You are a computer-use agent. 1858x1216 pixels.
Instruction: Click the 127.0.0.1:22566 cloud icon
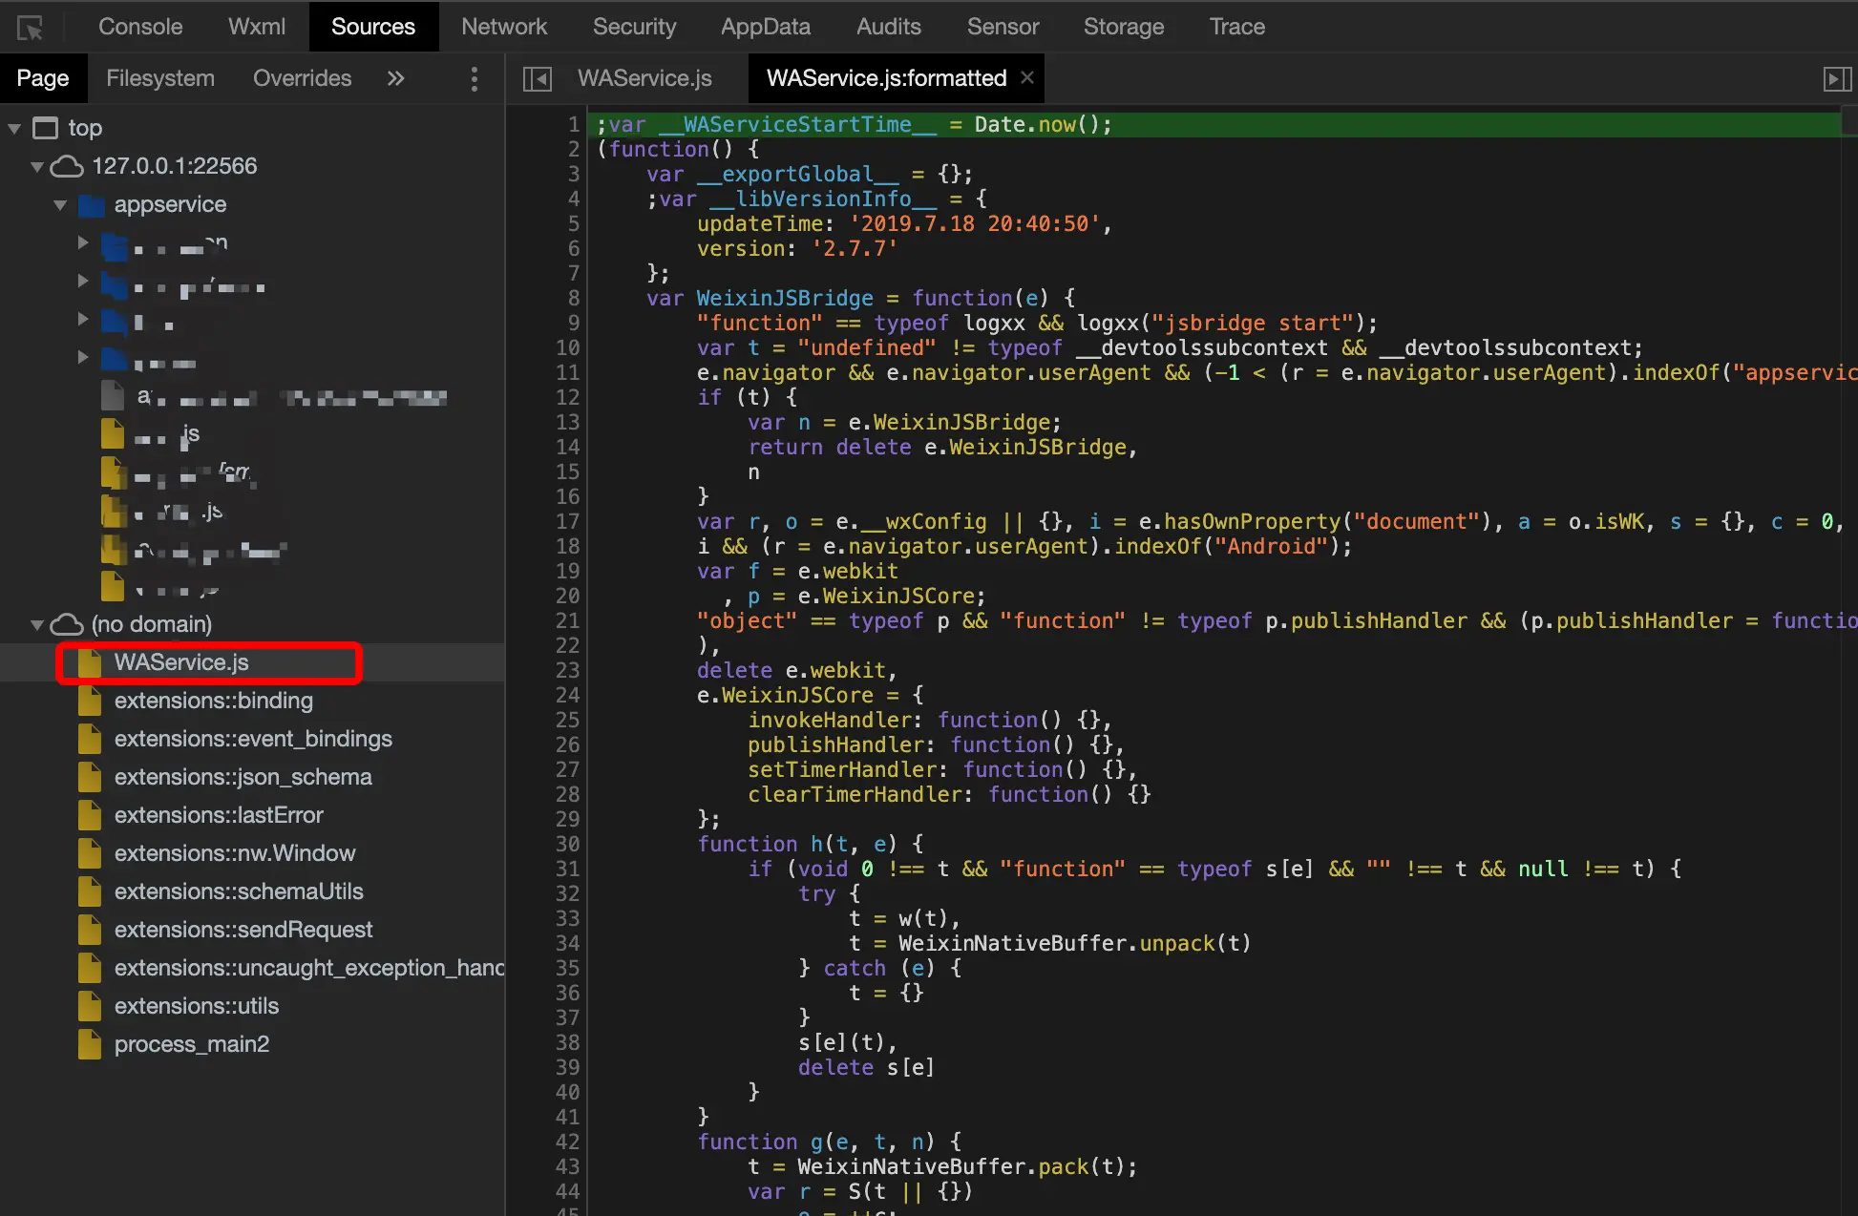click(67, 166)
